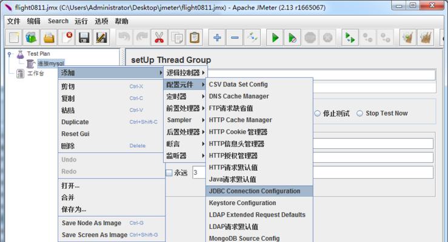
Task: Click the Toggle enable/disable icon
Action: click(x=252, y=38)
